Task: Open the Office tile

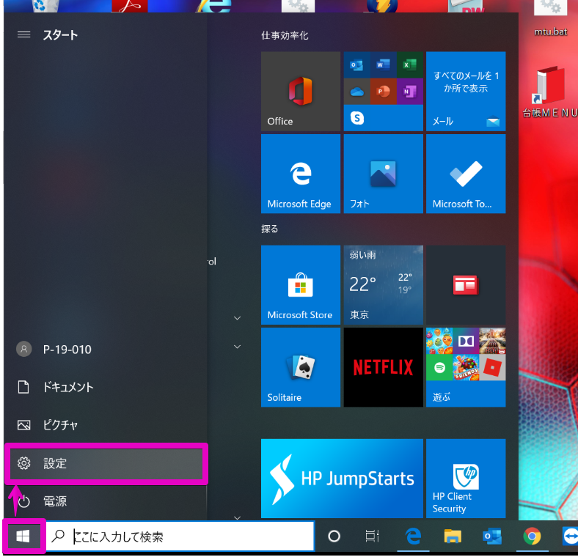Action: (301, 92)
